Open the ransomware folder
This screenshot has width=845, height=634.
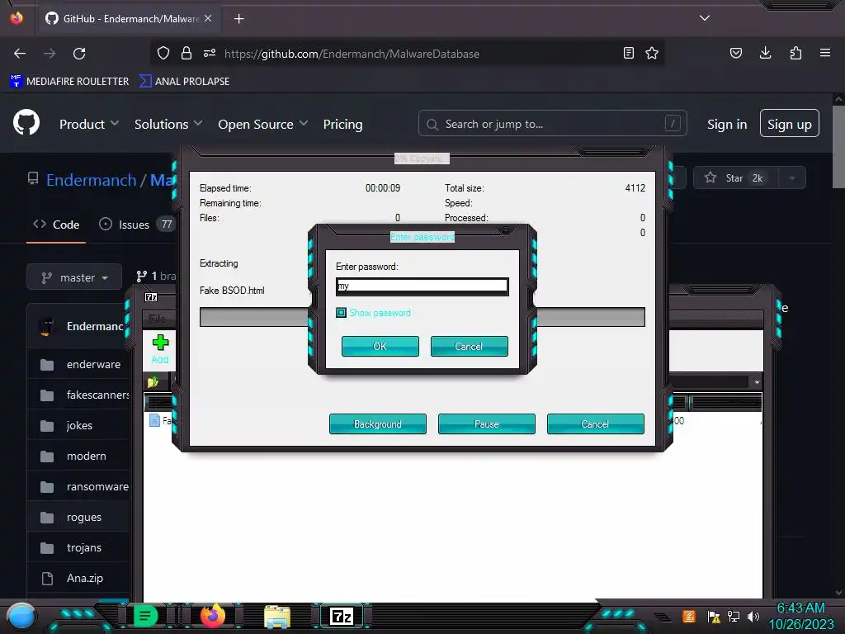[97, 487]
